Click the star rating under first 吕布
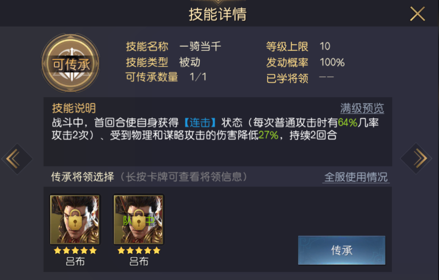Viewport: 439px width, 280px height. point(75,250)
